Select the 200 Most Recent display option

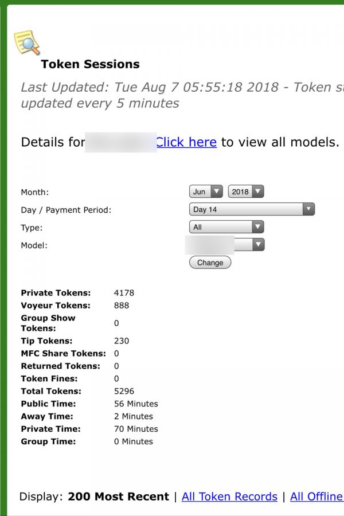(118, 497)
